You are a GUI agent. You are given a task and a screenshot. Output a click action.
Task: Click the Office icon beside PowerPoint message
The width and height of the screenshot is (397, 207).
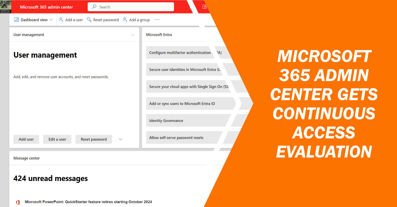pyautogui.click(x=18, y=202)
